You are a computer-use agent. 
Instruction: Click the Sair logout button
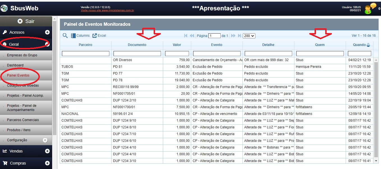(26, 21)
